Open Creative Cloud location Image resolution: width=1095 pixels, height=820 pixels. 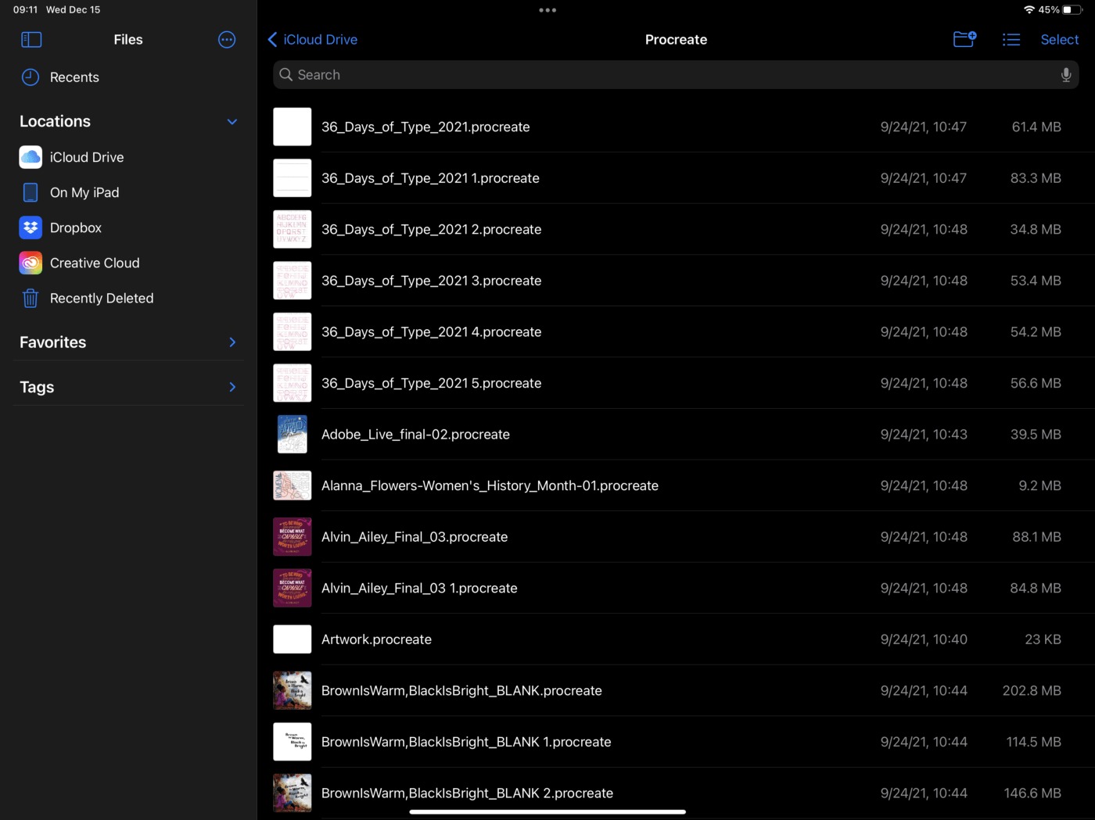coord(94,263)
